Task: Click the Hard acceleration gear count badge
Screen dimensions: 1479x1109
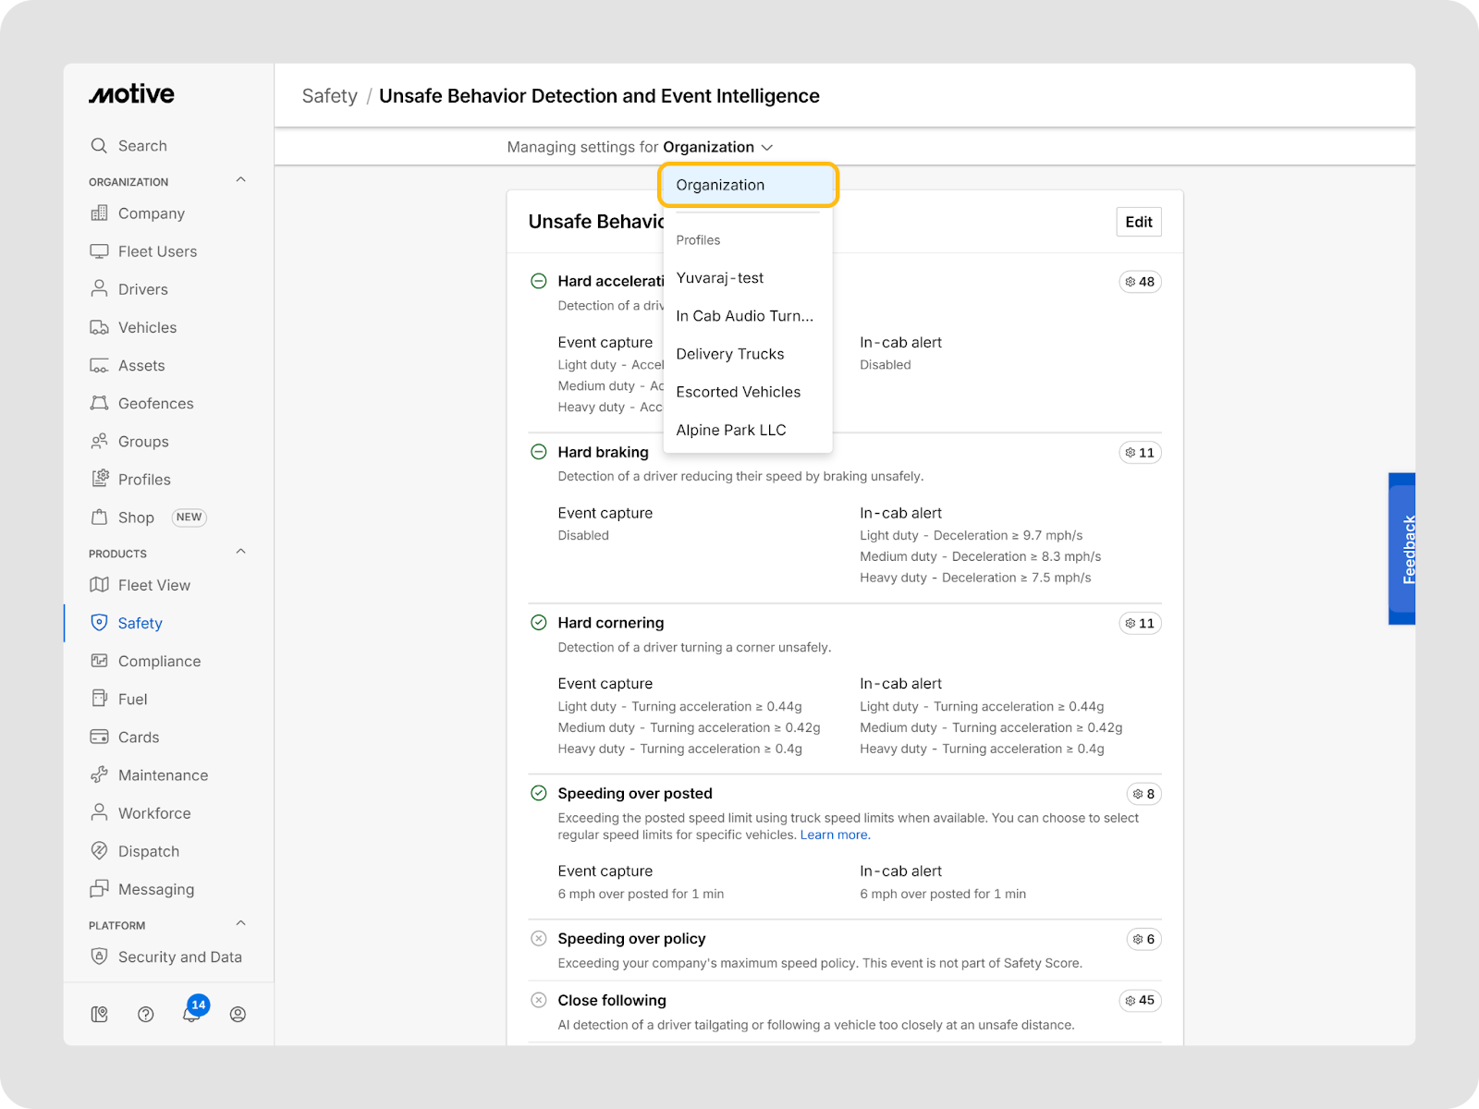Action: tap(1140, 282)
